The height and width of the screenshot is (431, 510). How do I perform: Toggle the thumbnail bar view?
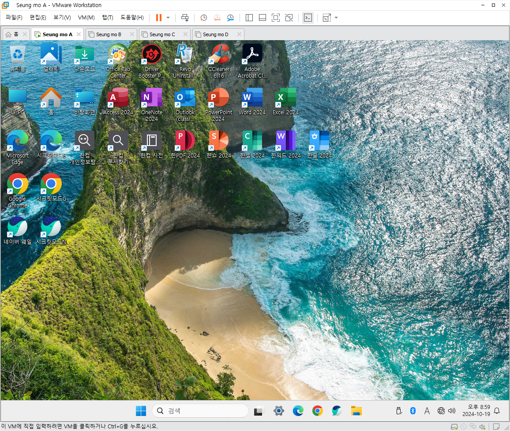pyautogui.click(x=262, y=18)
